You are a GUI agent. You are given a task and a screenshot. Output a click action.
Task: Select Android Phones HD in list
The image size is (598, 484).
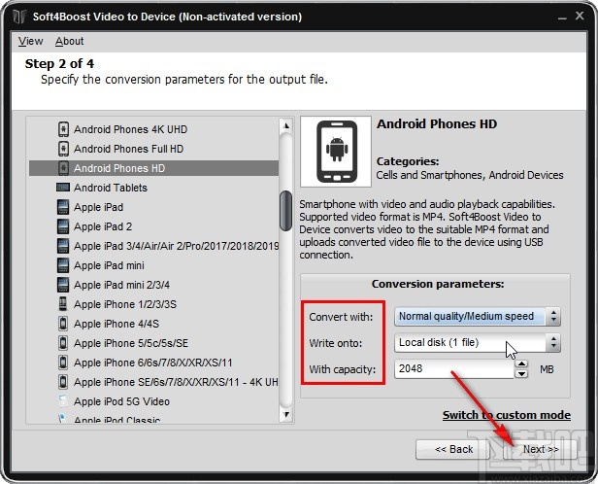point(154,168)
